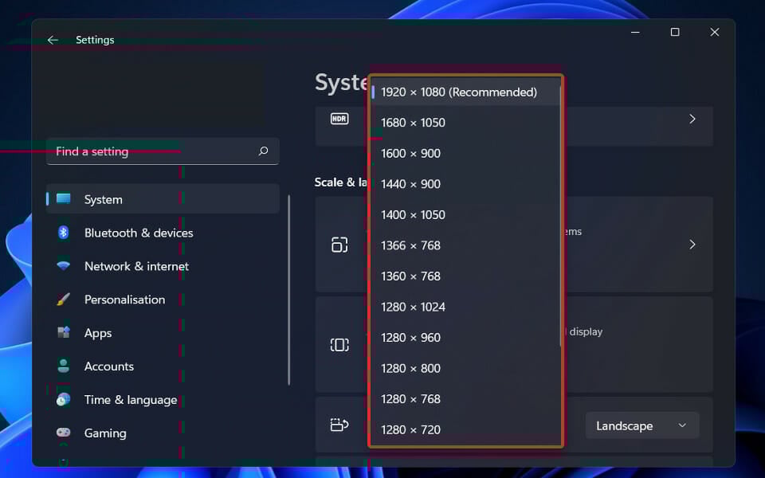Image resolution: width=765 pixels, height=478 pixels.
Task: Open Personalisation settings
Action: 163,299
